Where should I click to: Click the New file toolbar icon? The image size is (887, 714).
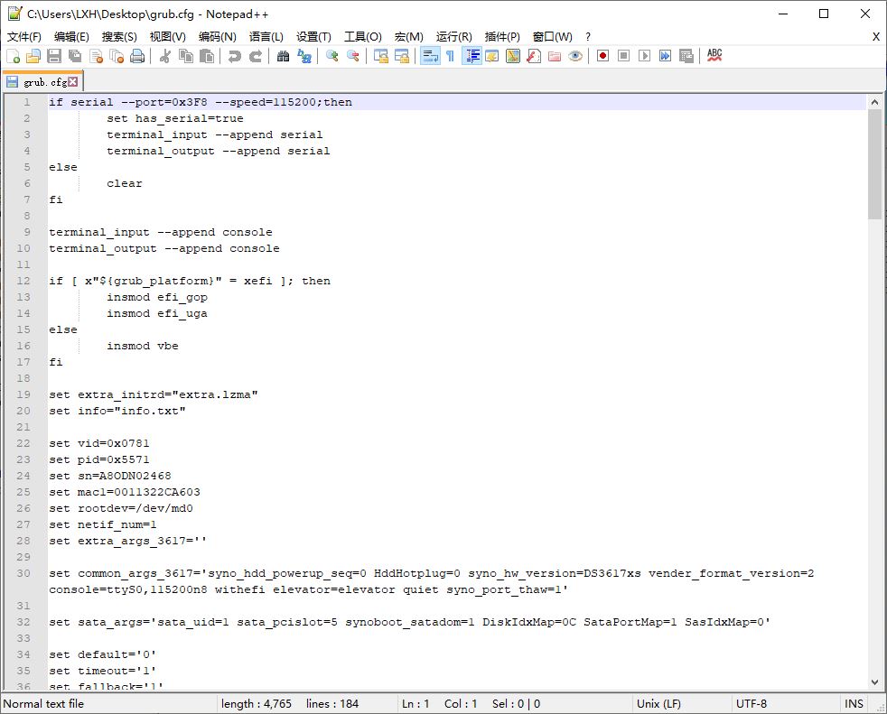coord(13,56)
